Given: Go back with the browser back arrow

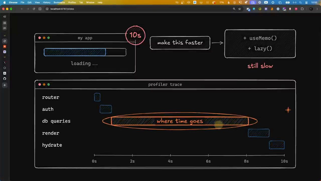Looking at the screenshot, I should (x=22, y=9).
